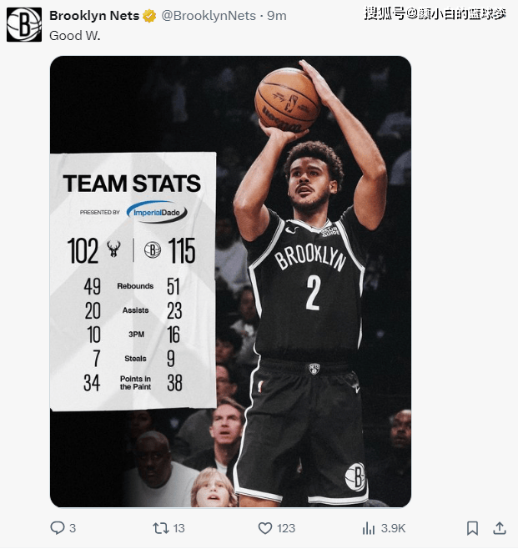Screen dimensions: 518x549
Task: Select the 'Good W.' tweet text
Action: (x=75, y=36)
